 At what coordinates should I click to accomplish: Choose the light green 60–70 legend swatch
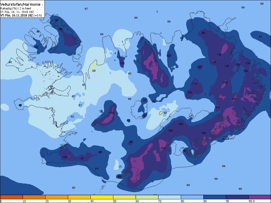click(147, 197)
